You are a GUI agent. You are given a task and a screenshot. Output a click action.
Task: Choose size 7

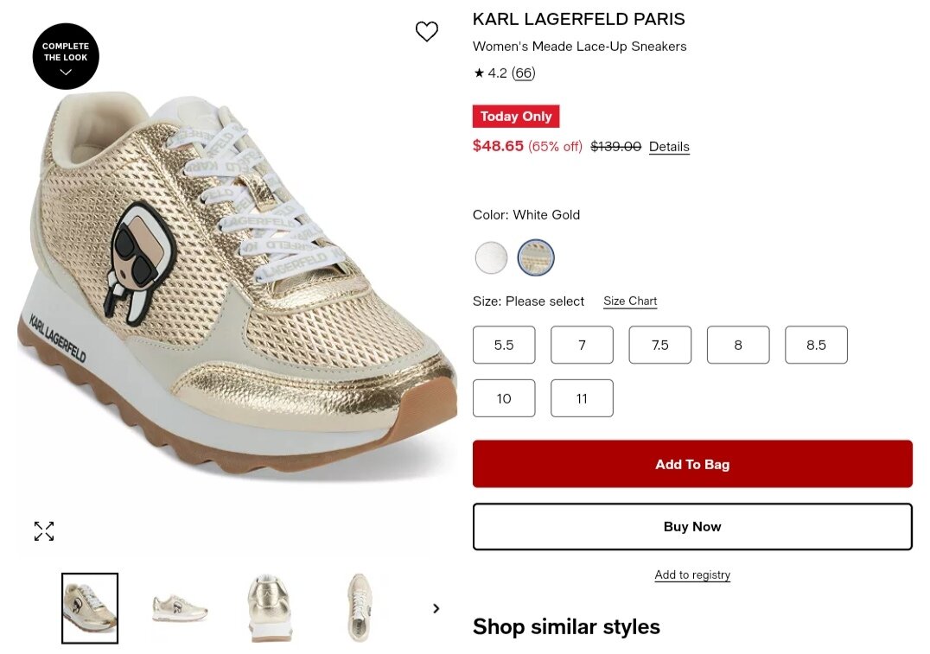point(582,345)
